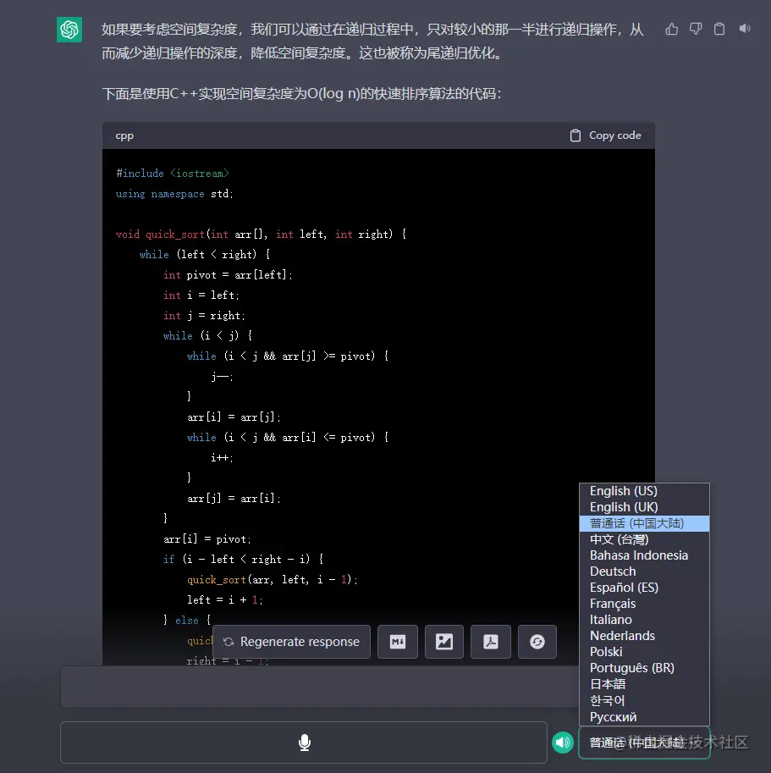Select Polski in the language list
The height and width of the screenshot is (773, 771).
[x=644, y=652]
